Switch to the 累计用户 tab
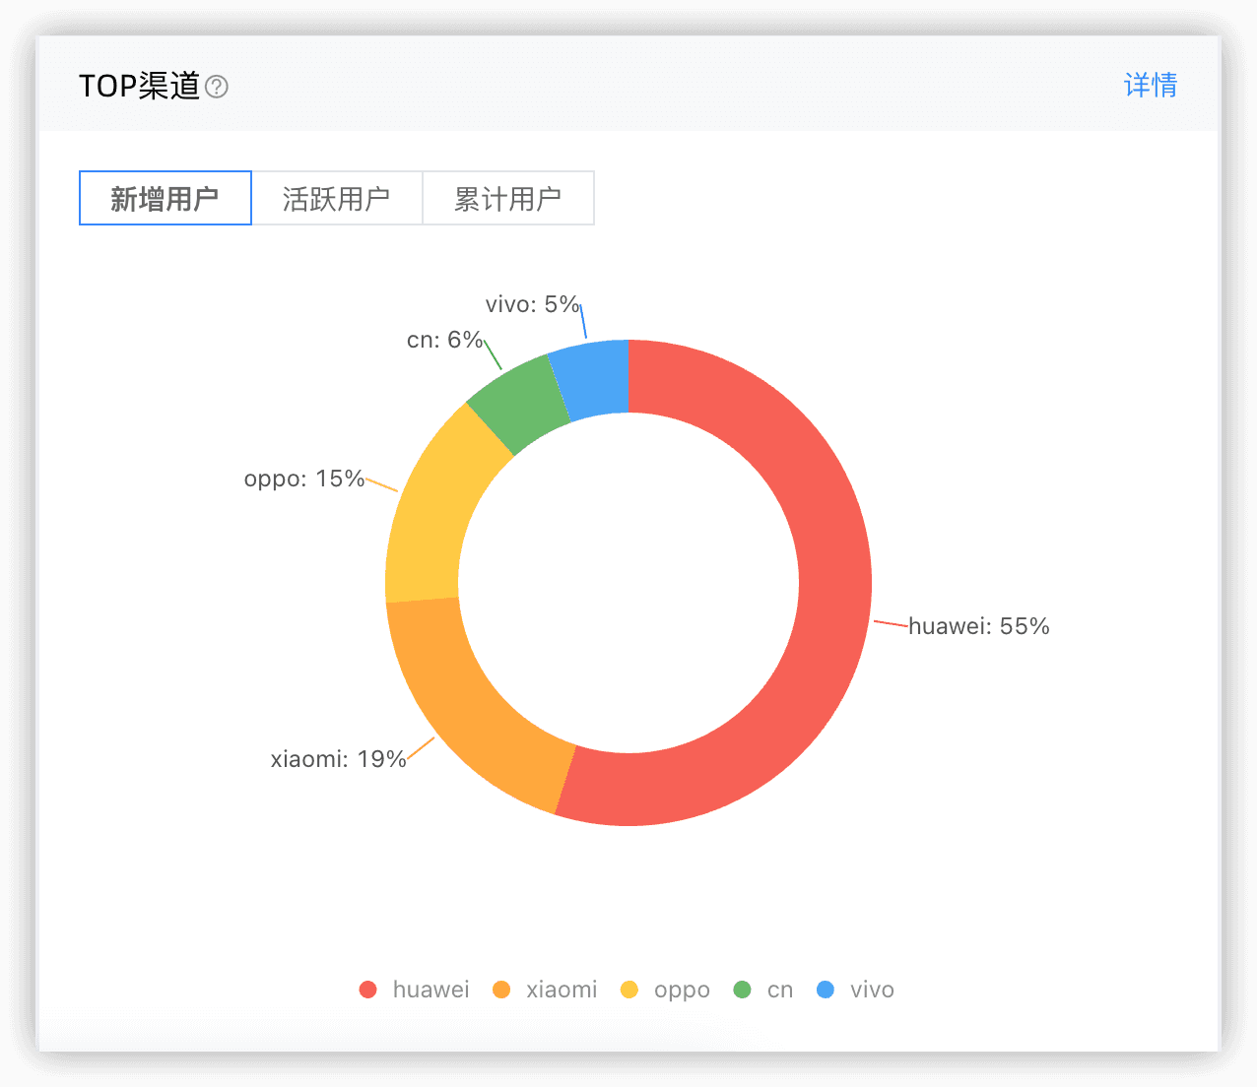1257x1087 pixels. (508, 199)
